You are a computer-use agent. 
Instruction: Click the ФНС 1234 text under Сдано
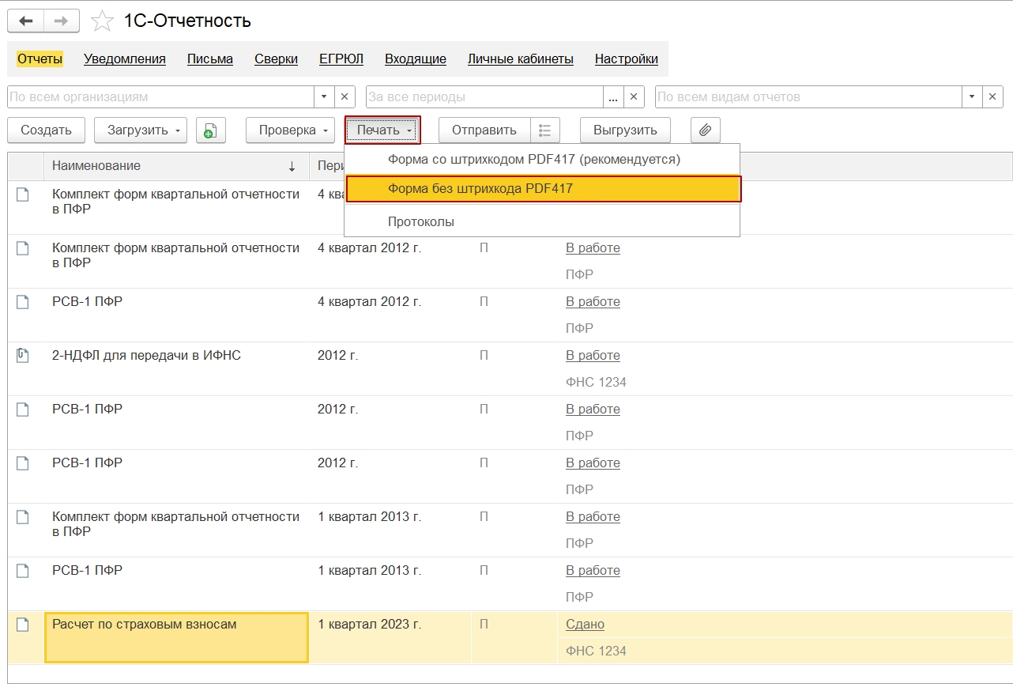[x=596, y=651]
